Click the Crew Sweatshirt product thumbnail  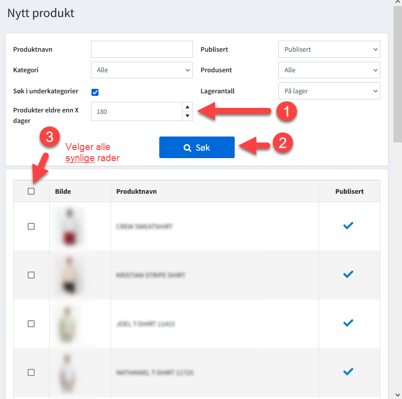[68, 226]
